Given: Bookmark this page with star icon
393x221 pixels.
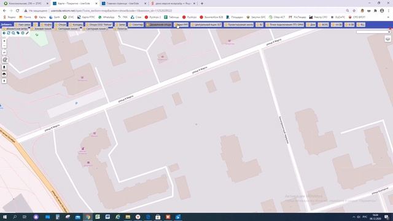Looking at the screenshot, I should (354, 11).
